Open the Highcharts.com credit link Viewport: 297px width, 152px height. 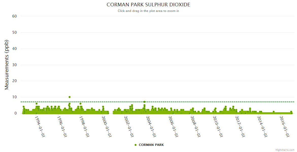[285, 150]
